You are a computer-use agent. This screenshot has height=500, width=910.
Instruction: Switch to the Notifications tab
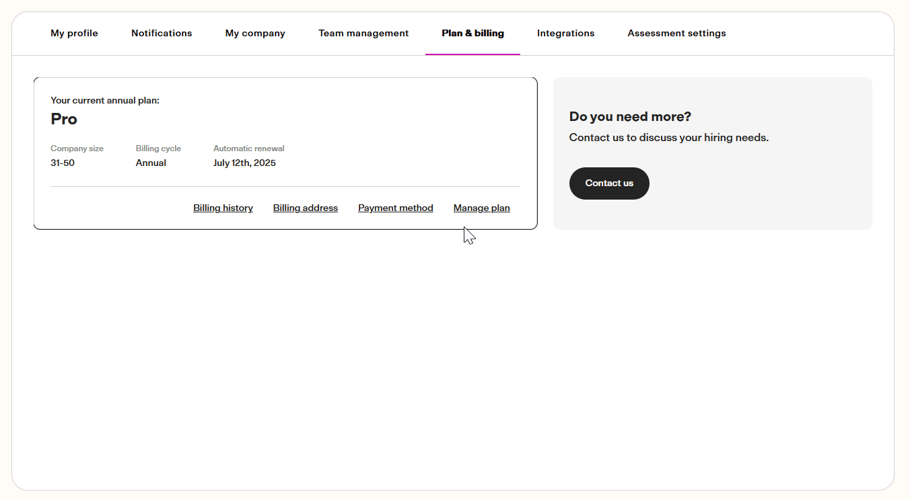[162, 33]
